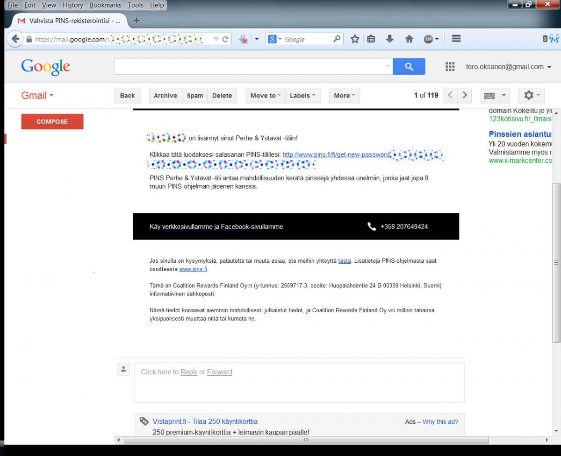Open the More actions dropdown
Screen dimensions: 561x456
(x=345, y=95)
